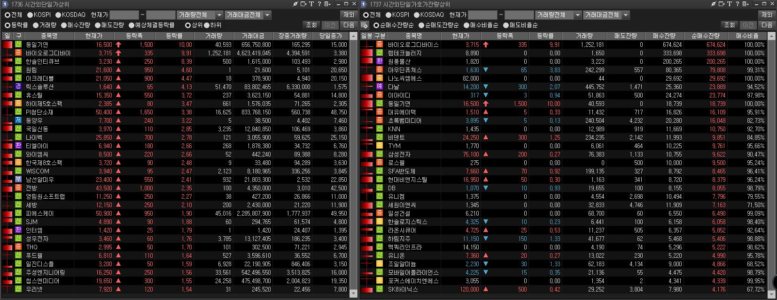Select the 등락률 sort radio button
Viewport: 777px width, 300px height.
tap(8, 25)
